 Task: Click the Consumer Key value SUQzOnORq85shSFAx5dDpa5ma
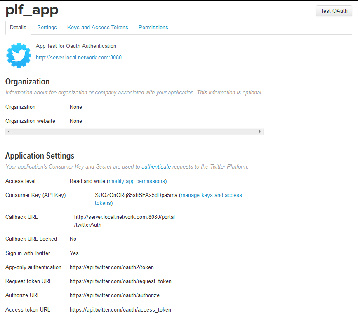coord(136,195)
